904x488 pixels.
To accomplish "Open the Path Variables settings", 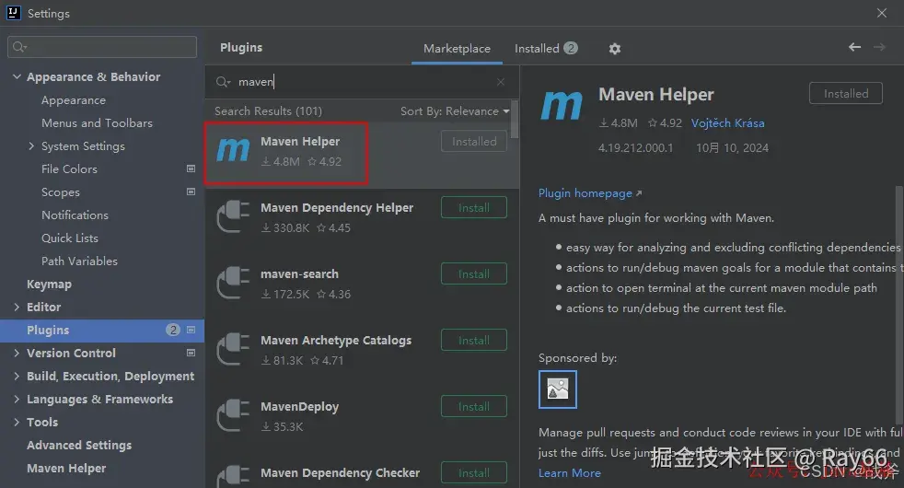I will 79,261.
